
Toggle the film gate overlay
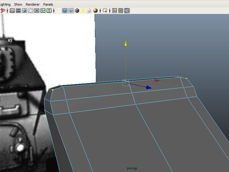click(18, 10)
